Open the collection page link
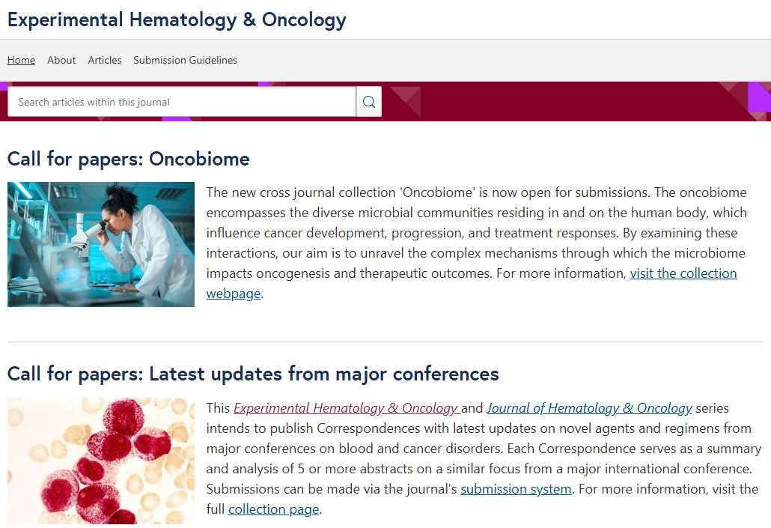Image resolution: width=771 pixels, height=528 pixels. (274, 509)
